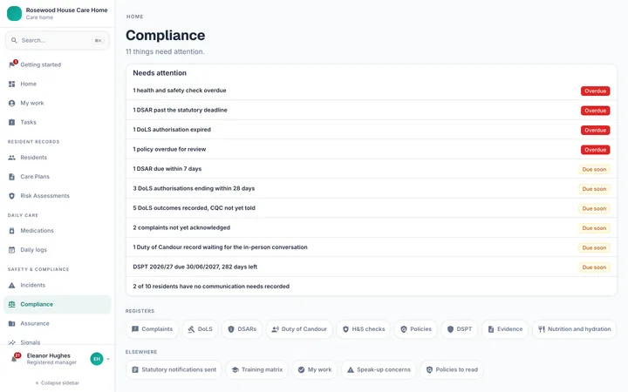Screen dimensions: 628x392
Task: Click the H&S checks shield icon
Action: (x=345, y=329)
